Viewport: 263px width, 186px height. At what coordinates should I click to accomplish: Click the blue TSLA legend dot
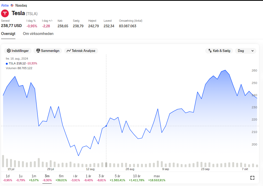click(x=7, y=64)
